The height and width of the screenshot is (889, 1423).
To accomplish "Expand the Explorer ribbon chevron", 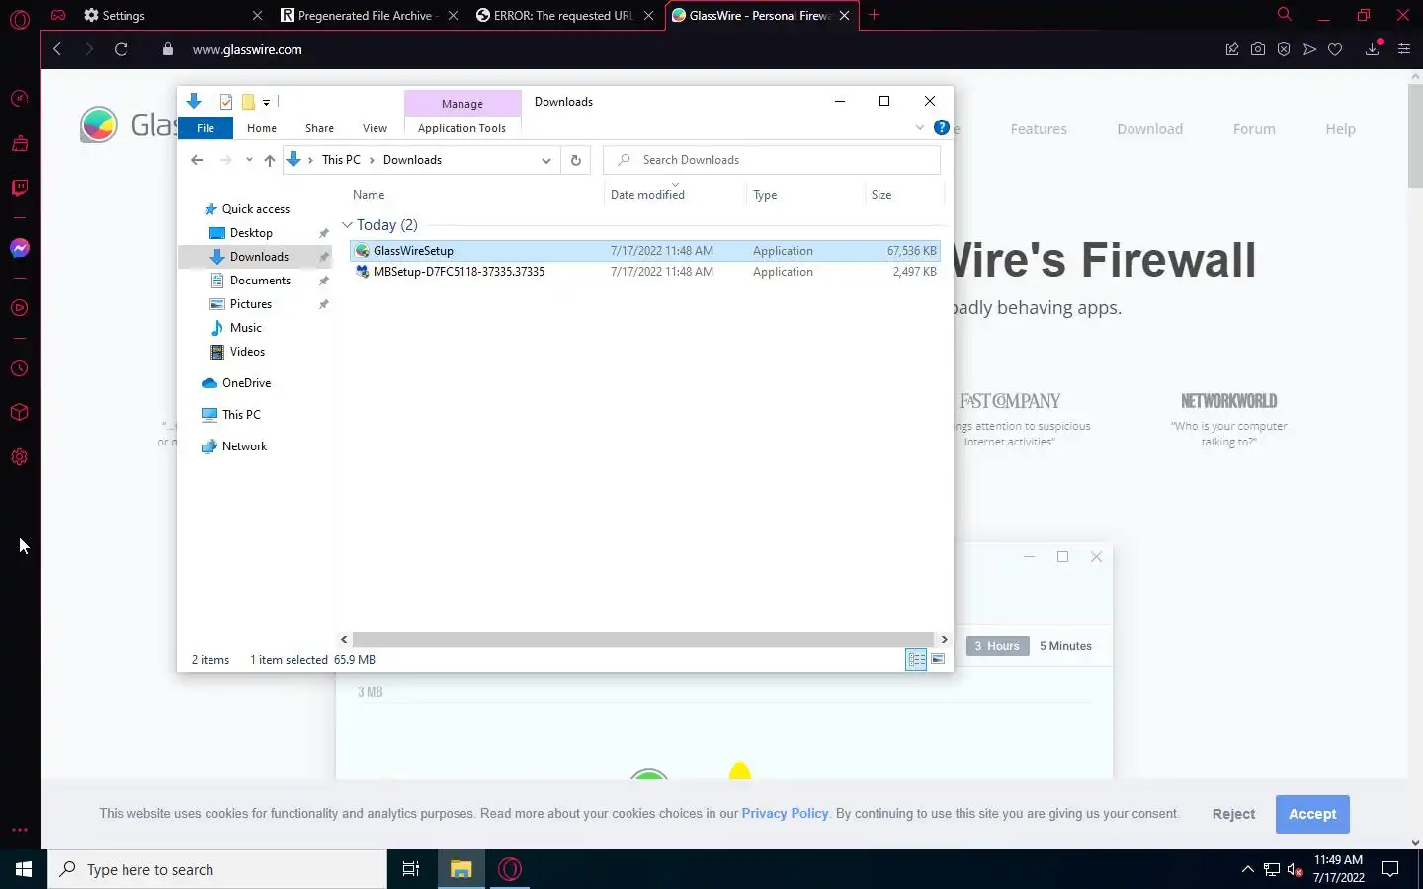I will (x=920, y=127).
